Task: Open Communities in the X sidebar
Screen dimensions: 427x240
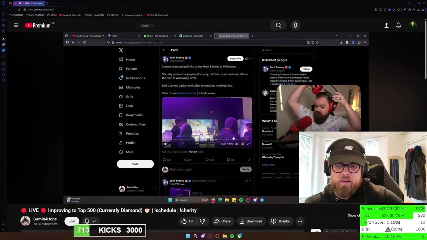Action: pyautogui.click(x=132, y=124)
